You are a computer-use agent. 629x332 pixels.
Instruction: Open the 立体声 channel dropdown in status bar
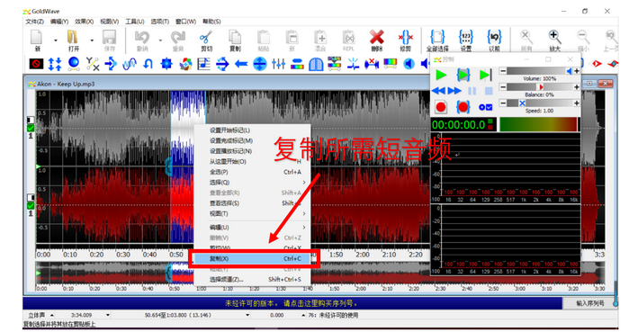coord(52,315)
